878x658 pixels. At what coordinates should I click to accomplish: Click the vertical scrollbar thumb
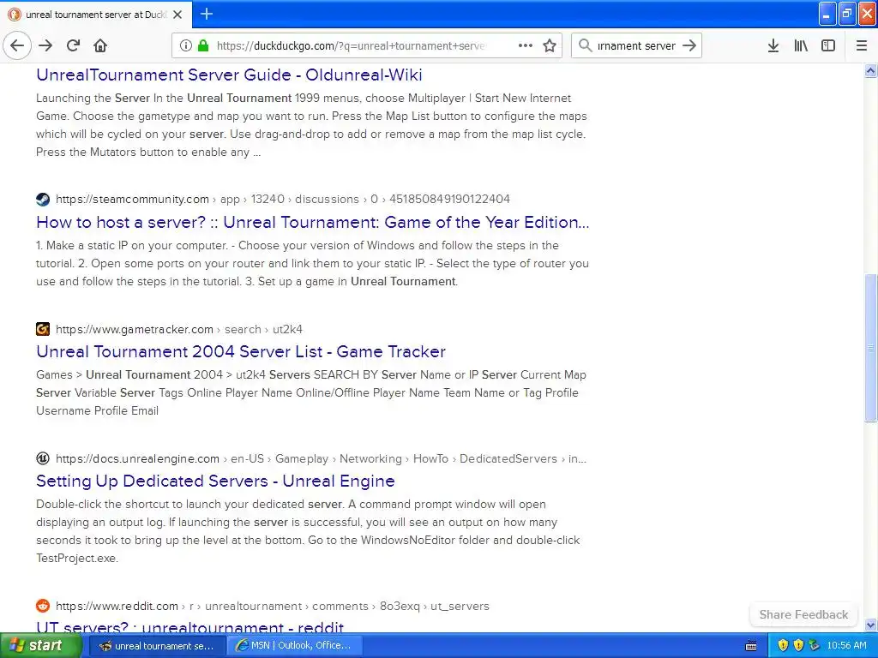[870, 348]
